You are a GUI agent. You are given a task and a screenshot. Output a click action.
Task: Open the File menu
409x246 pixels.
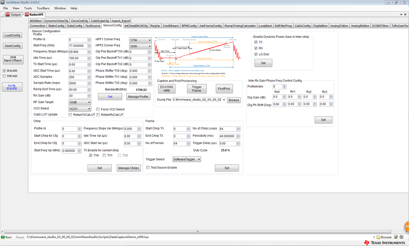6,8
